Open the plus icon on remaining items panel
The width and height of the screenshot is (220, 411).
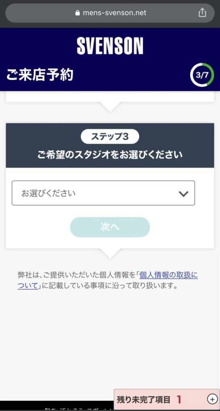[x=212, y=399]
